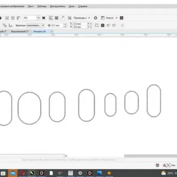Toggle the snap off icon before Привязать к
This screenshot has width=177, height=177.
(x=69, y=18)
